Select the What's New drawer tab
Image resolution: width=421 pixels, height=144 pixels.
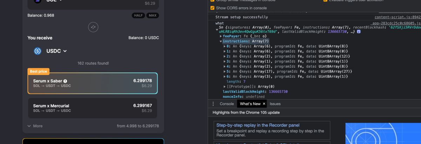point(250,104)
